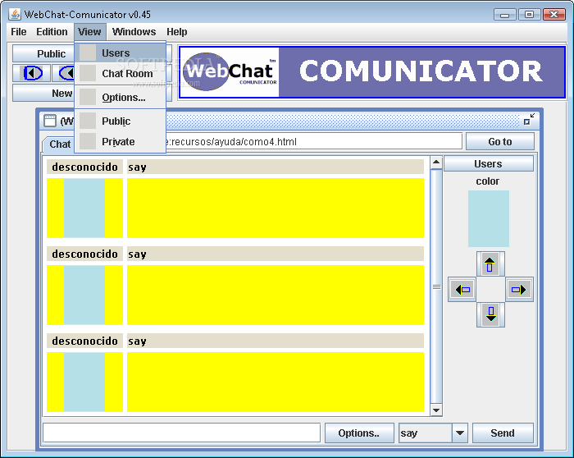
Task: Click the URL address field
Action: [313, 141]
